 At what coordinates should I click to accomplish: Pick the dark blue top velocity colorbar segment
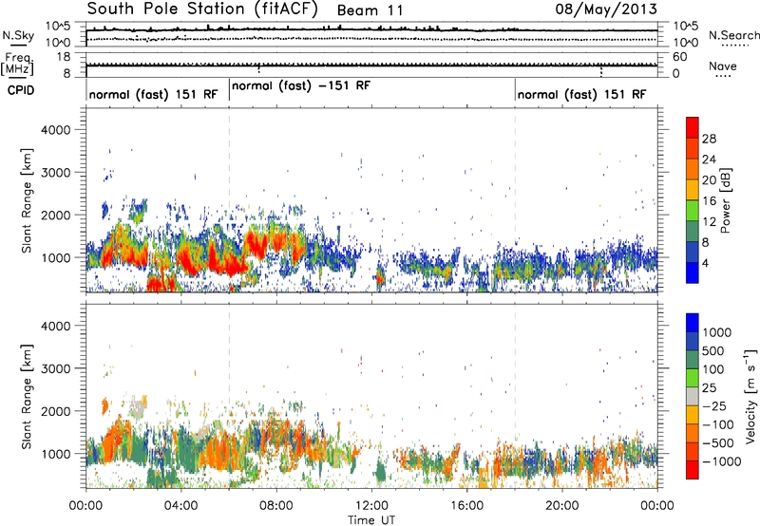[693, 323]
